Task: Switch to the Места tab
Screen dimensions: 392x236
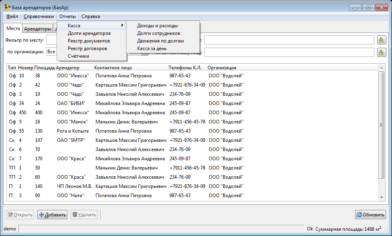Action: coord(13,28)
